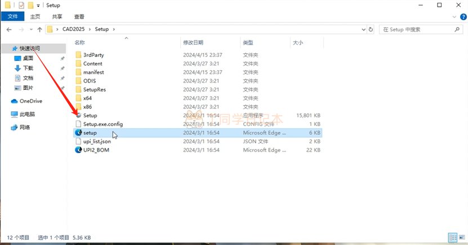Click the 3rdParty folder icon
The height and width of the screenshot is (245, 468).
pos(78,55)
